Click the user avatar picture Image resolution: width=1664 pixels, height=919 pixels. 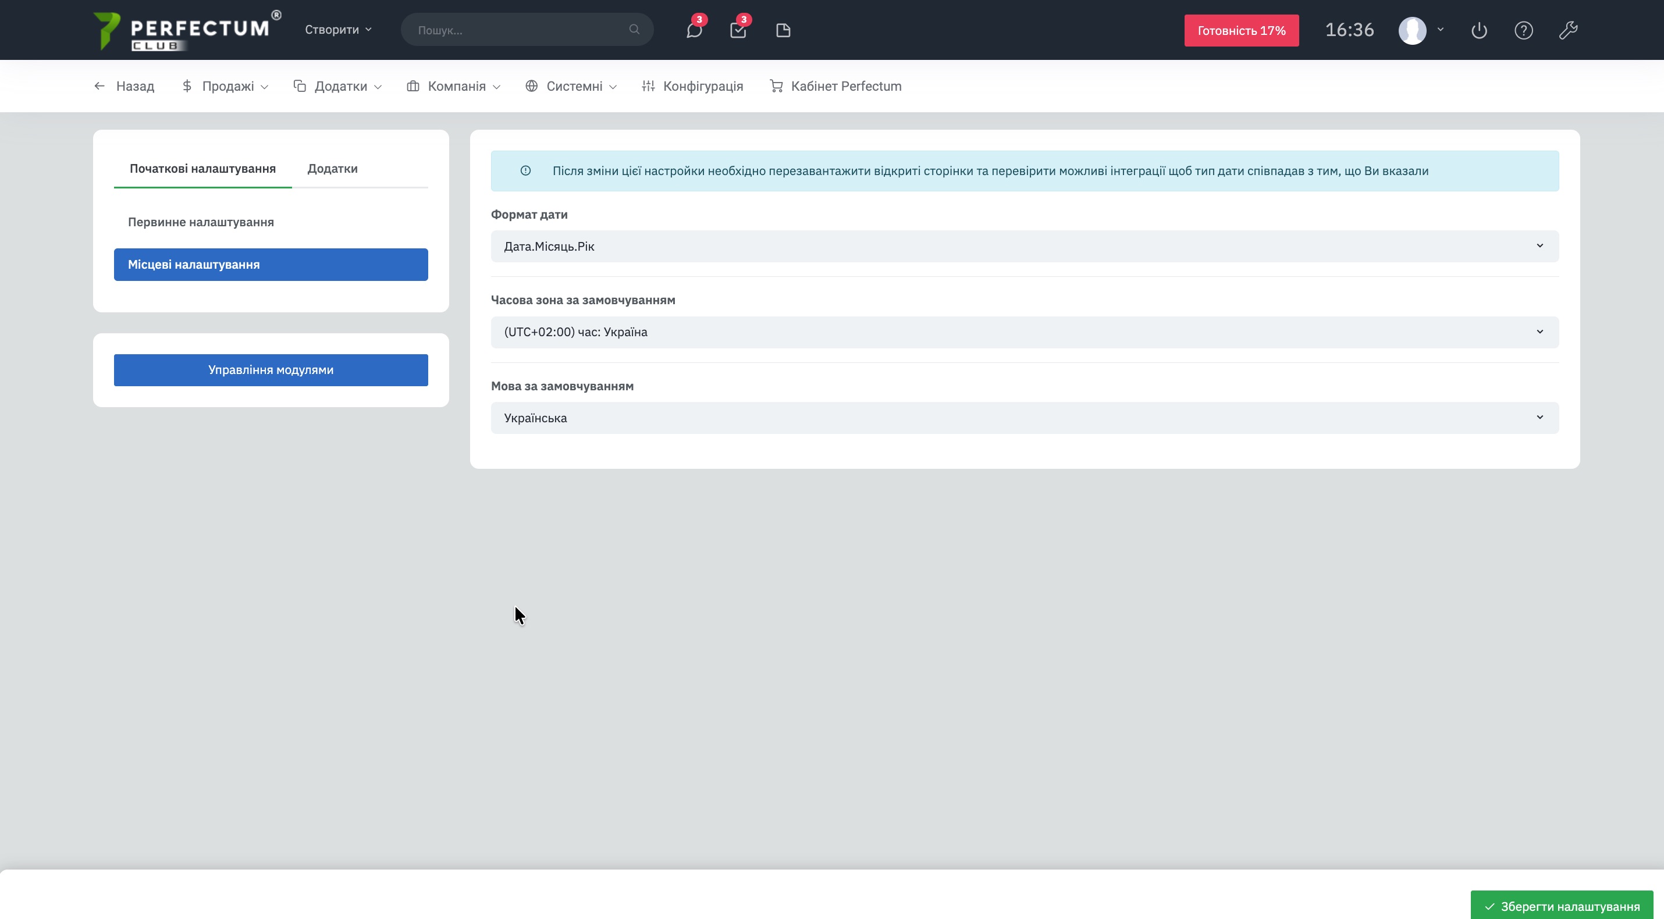click(x=1412, y=30)
